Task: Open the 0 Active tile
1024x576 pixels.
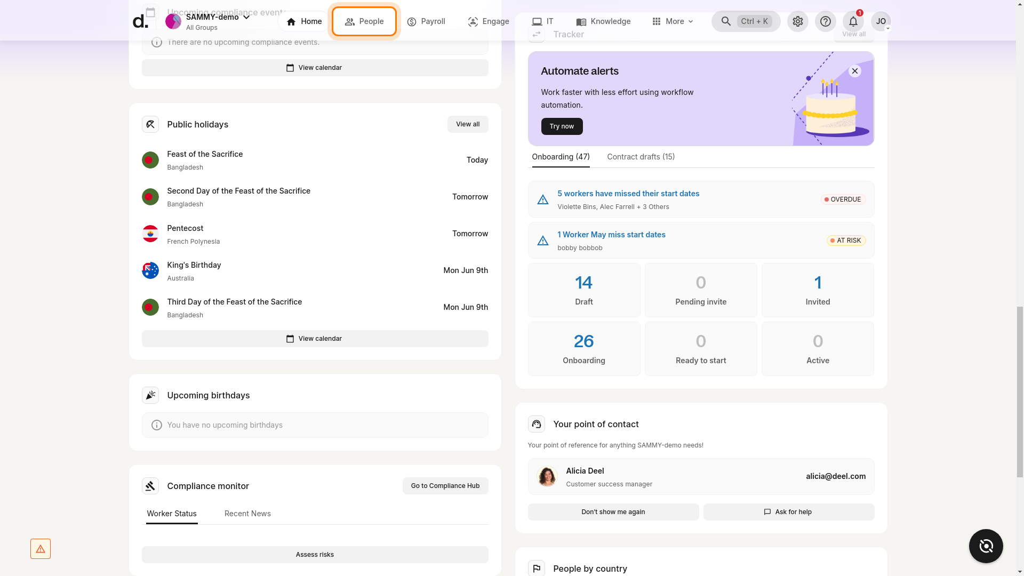Action: tap(818, 349)
